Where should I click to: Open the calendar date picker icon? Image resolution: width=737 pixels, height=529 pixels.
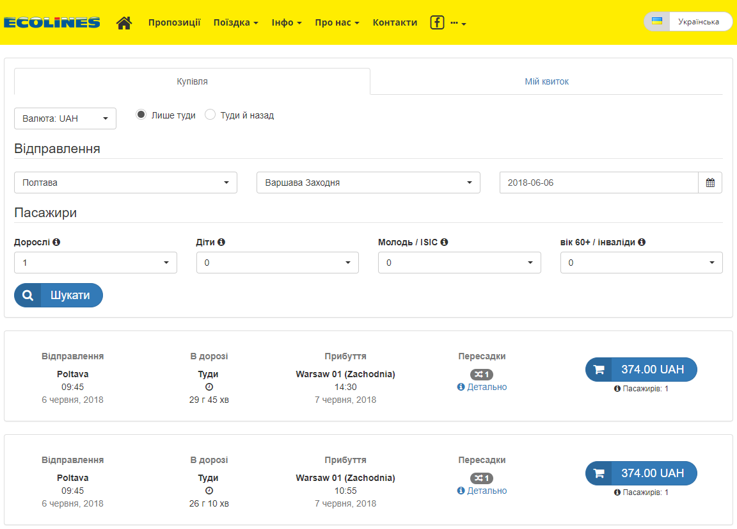point(710,183)
